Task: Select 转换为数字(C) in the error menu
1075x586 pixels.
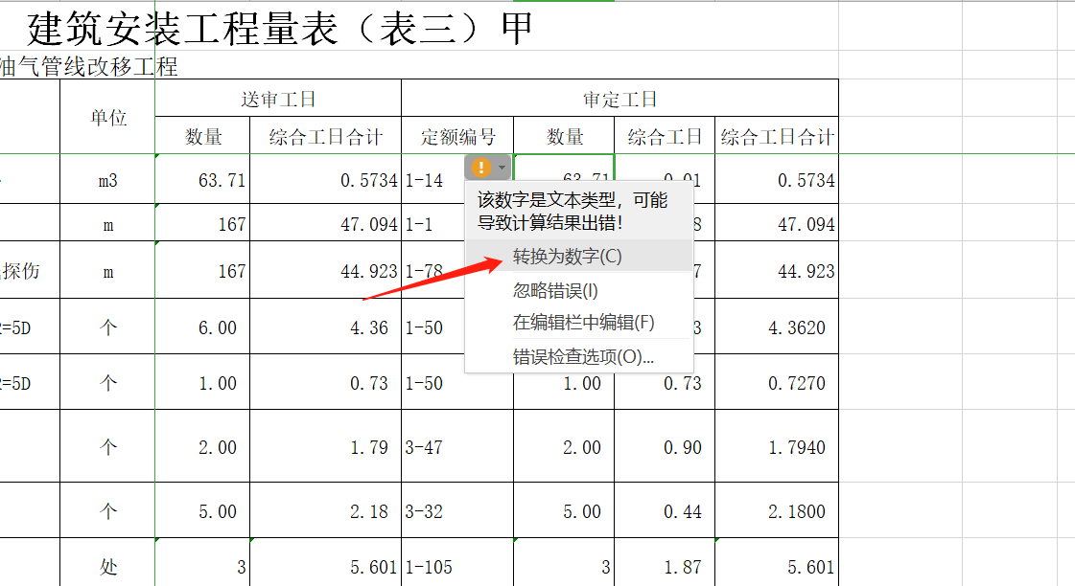Action: pos(567,257)
